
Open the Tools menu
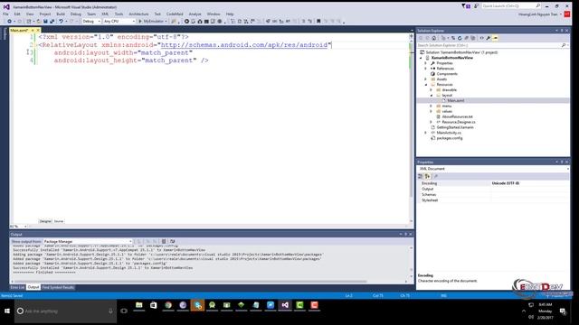(119, 14)
